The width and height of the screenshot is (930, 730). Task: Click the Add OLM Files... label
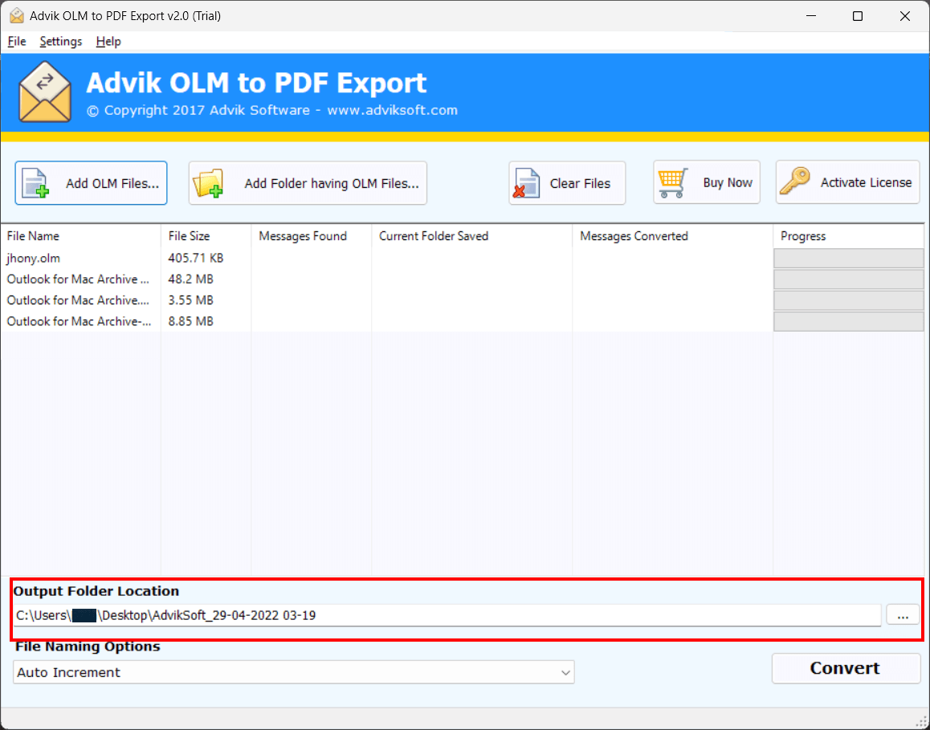coord(112,183)
